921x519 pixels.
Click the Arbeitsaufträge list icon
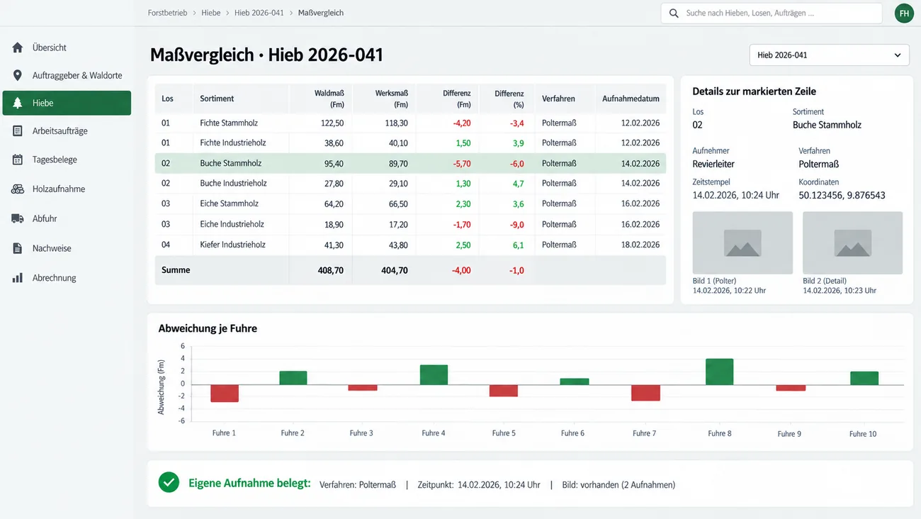click(18, 131)
